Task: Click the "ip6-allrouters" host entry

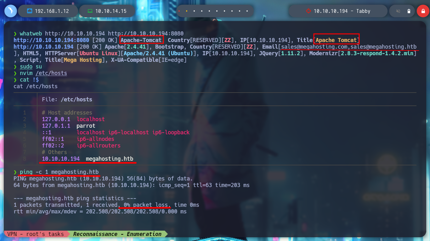Action: point(99,146)
